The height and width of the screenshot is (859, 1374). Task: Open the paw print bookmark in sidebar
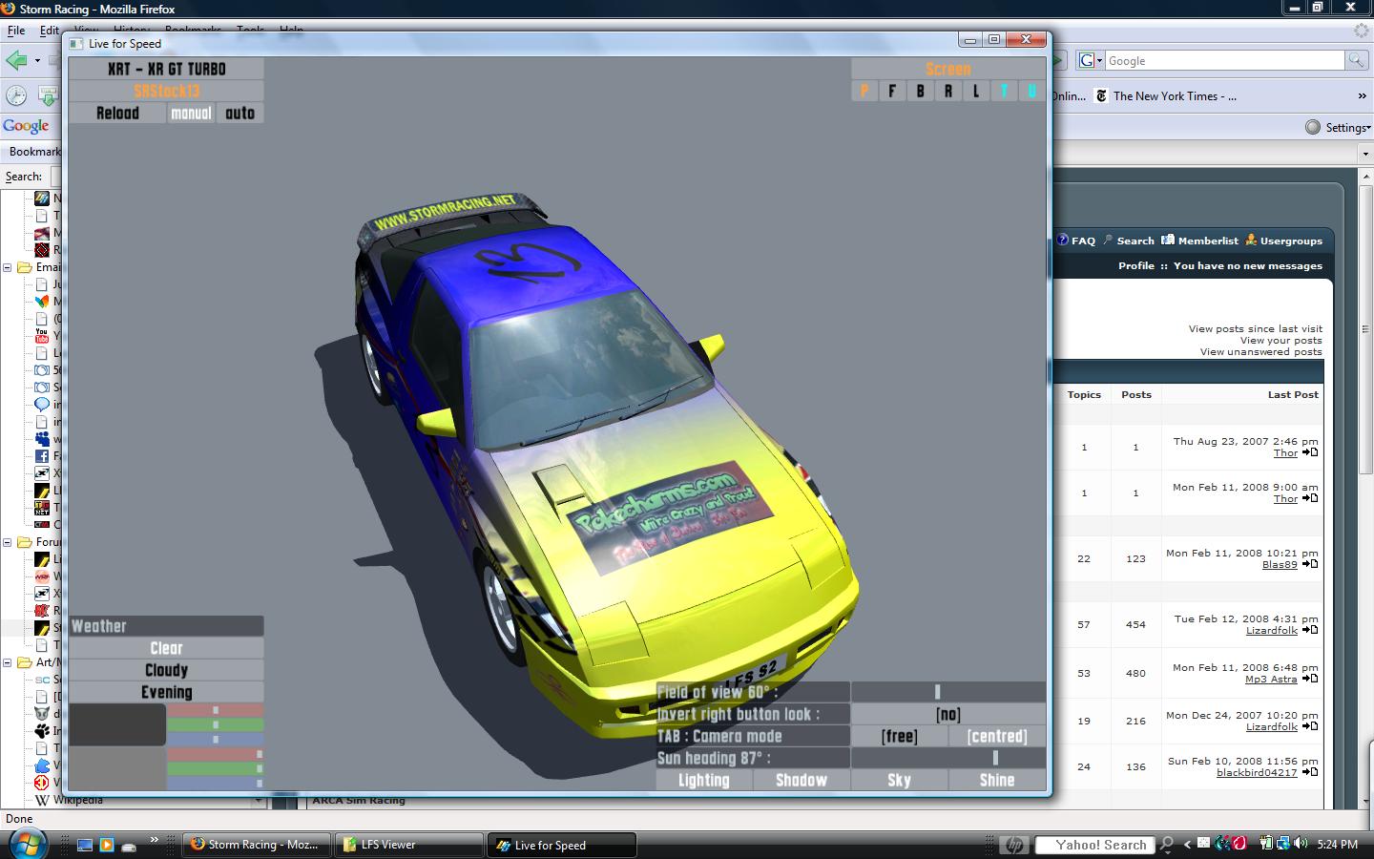point(42,730)
